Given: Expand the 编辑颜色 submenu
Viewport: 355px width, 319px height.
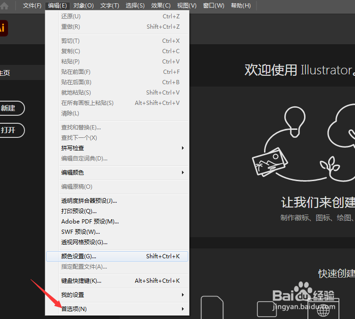Looking at the screenshot, I should [117, 173].
